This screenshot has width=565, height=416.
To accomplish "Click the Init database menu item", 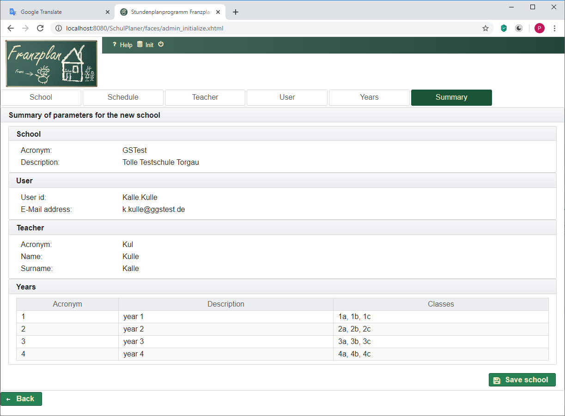I will [146, 45].
